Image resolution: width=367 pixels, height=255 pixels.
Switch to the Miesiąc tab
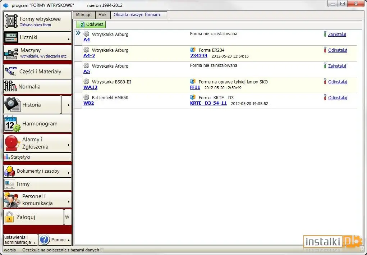tap(84, 15)
